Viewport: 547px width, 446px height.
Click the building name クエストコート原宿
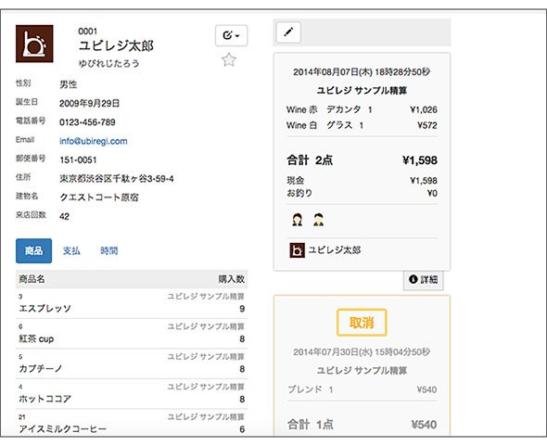click(x=99, y=198)
